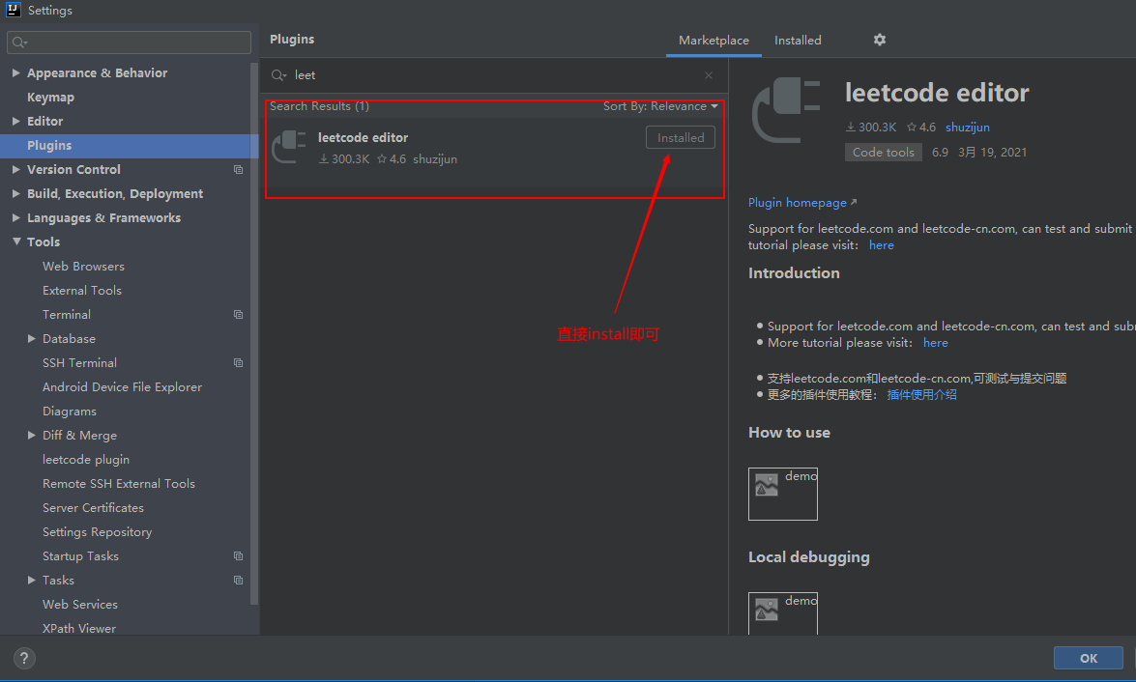Viewport: 1136px width, 682px height.
Task: Click the Installed button for leetcode editor
Action: coord(681,137)
